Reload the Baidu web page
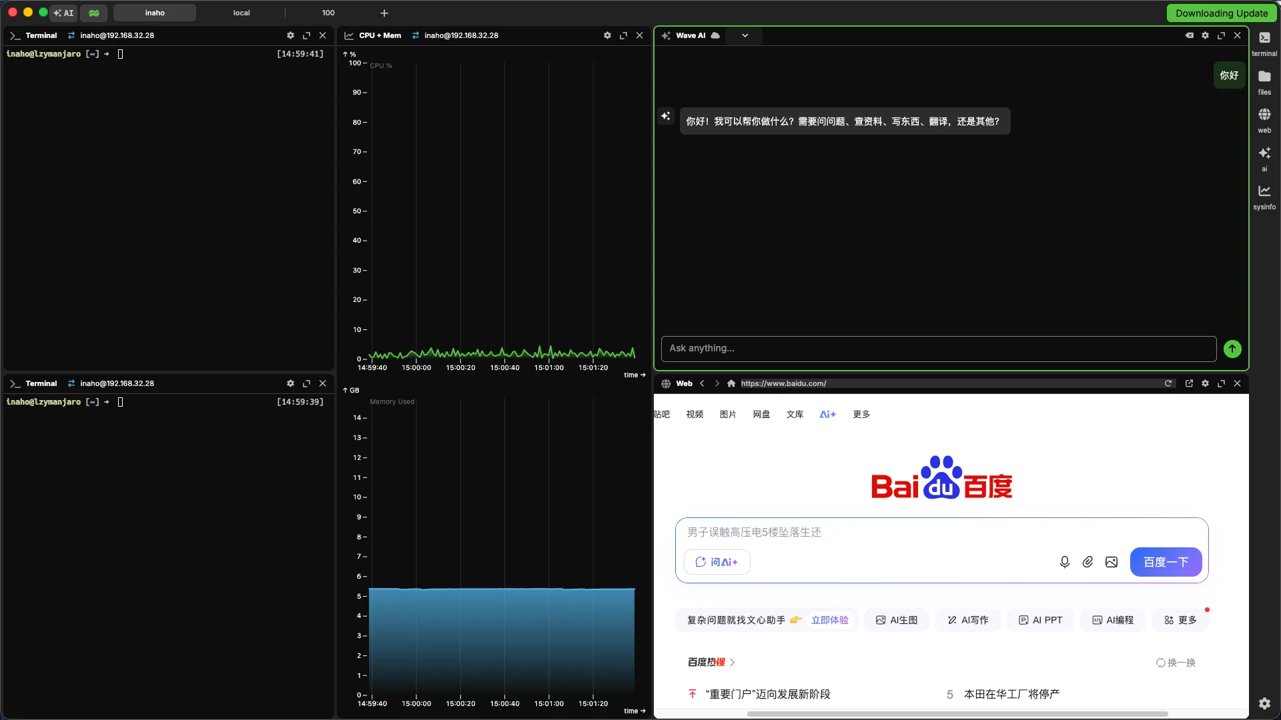This screenshot has width=1281, height=720. click(1168, 383)
